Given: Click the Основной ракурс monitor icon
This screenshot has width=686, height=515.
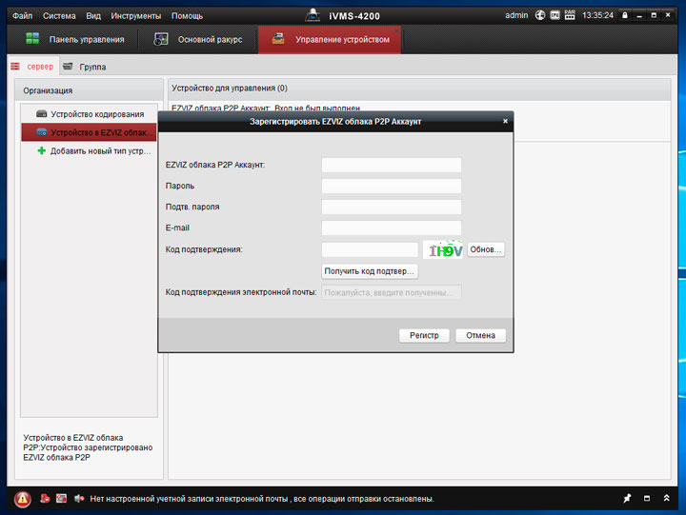Looking at the screenshot, I should [161, 39].
